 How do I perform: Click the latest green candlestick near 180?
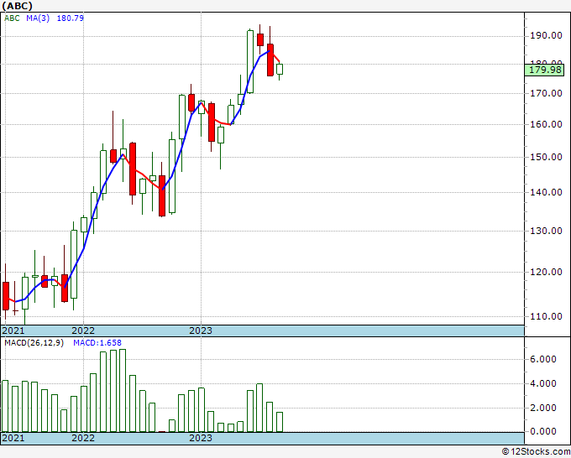[x=280, y=69]
